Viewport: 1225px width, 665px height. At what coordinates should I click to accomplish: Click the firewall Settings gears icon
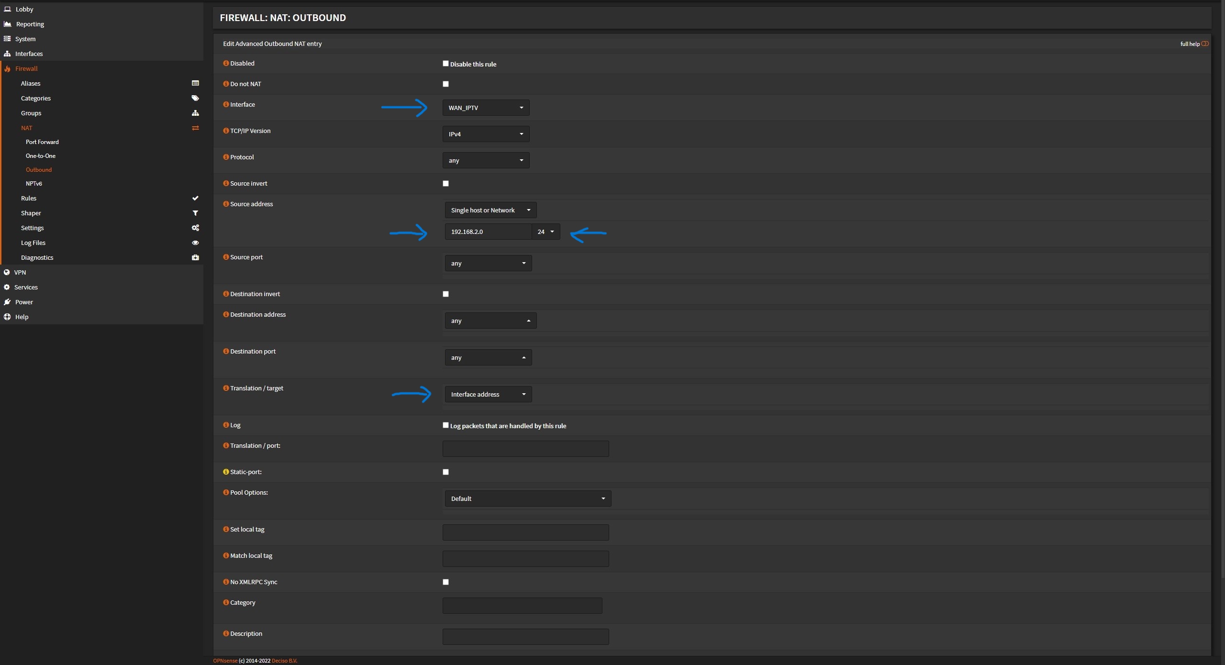[195, 228]
